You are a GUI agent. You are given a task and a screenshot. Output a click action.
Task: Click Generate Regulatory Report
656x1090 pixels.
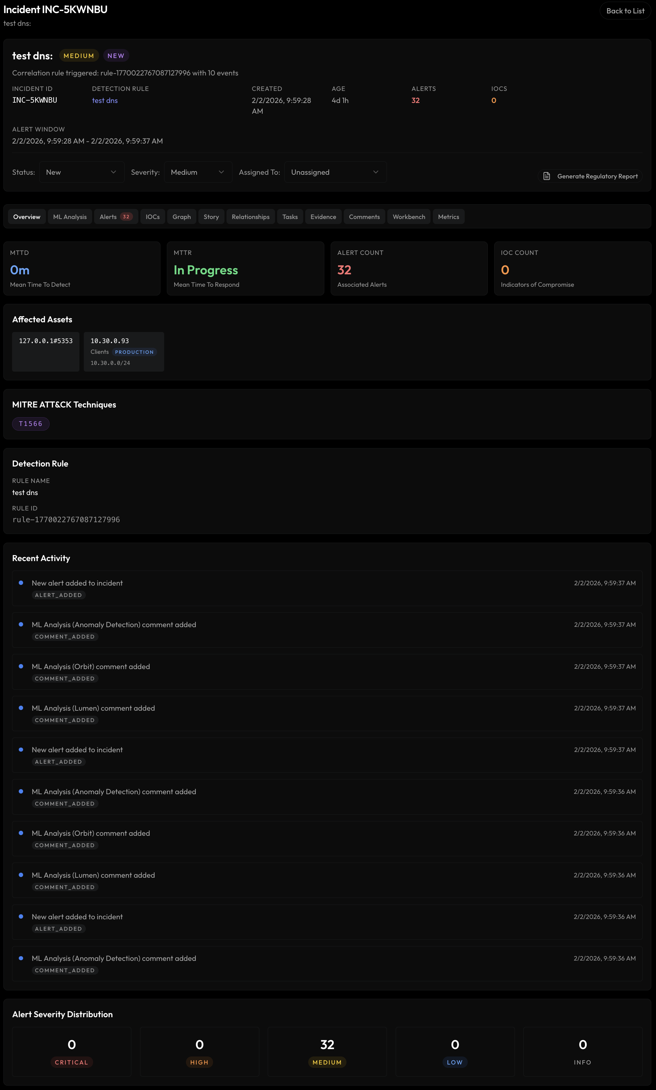[590, 176]
